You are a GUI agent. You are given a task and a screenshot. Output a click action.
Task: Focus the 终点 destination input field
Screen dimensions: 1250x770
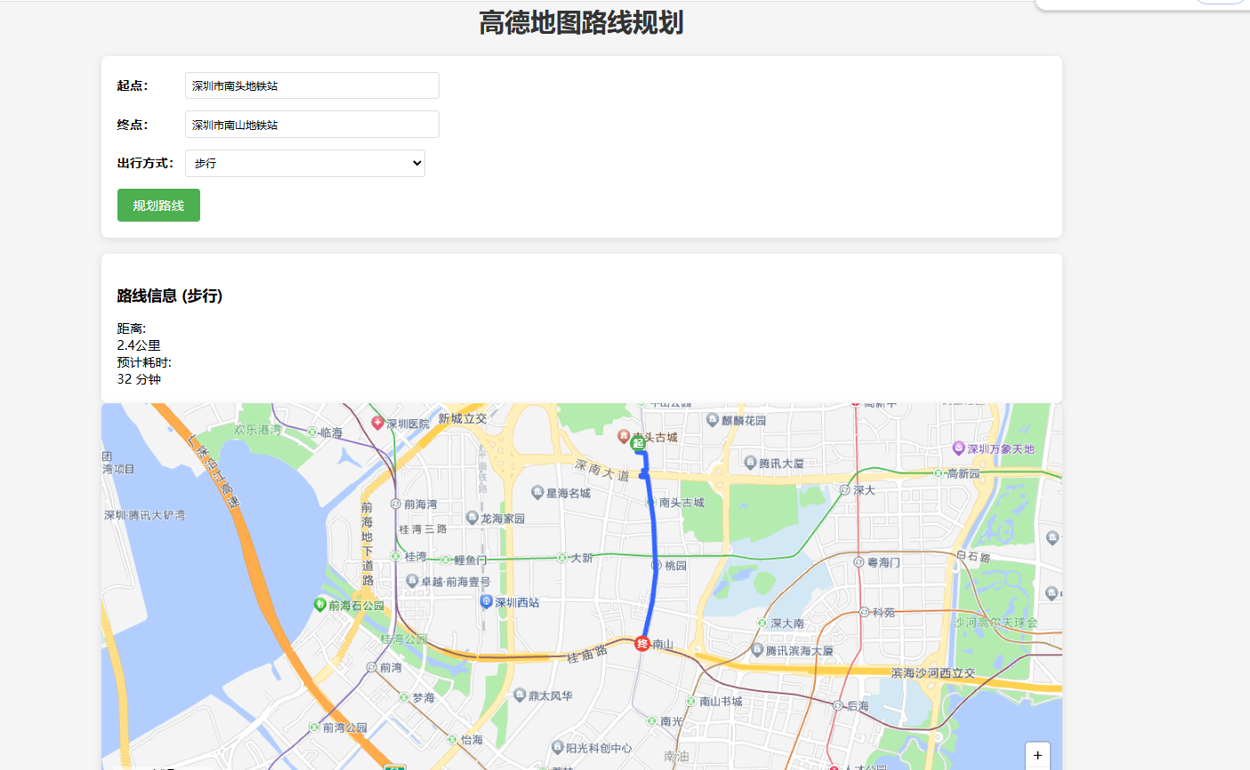(x=312, y=125)
